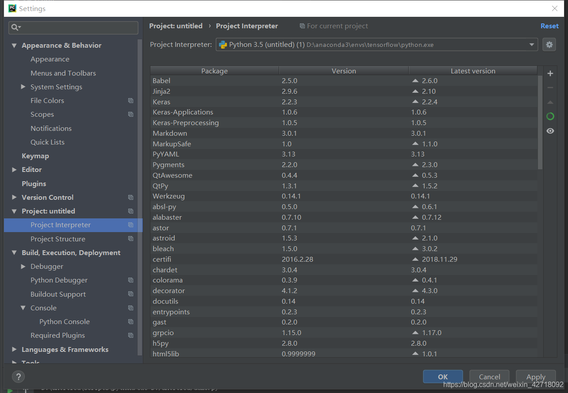
Task: Expand Version Control section
Action: (14, 198)
